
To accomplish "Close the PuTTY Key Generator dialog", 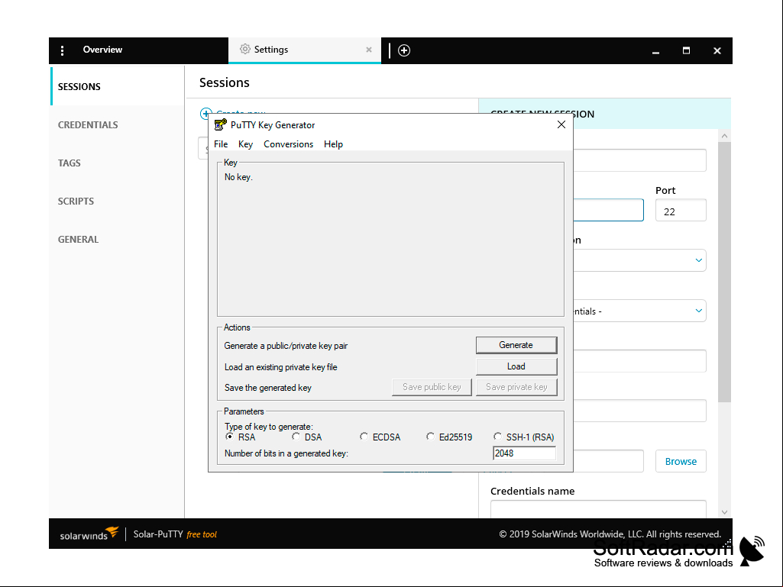I will point(561,124).
